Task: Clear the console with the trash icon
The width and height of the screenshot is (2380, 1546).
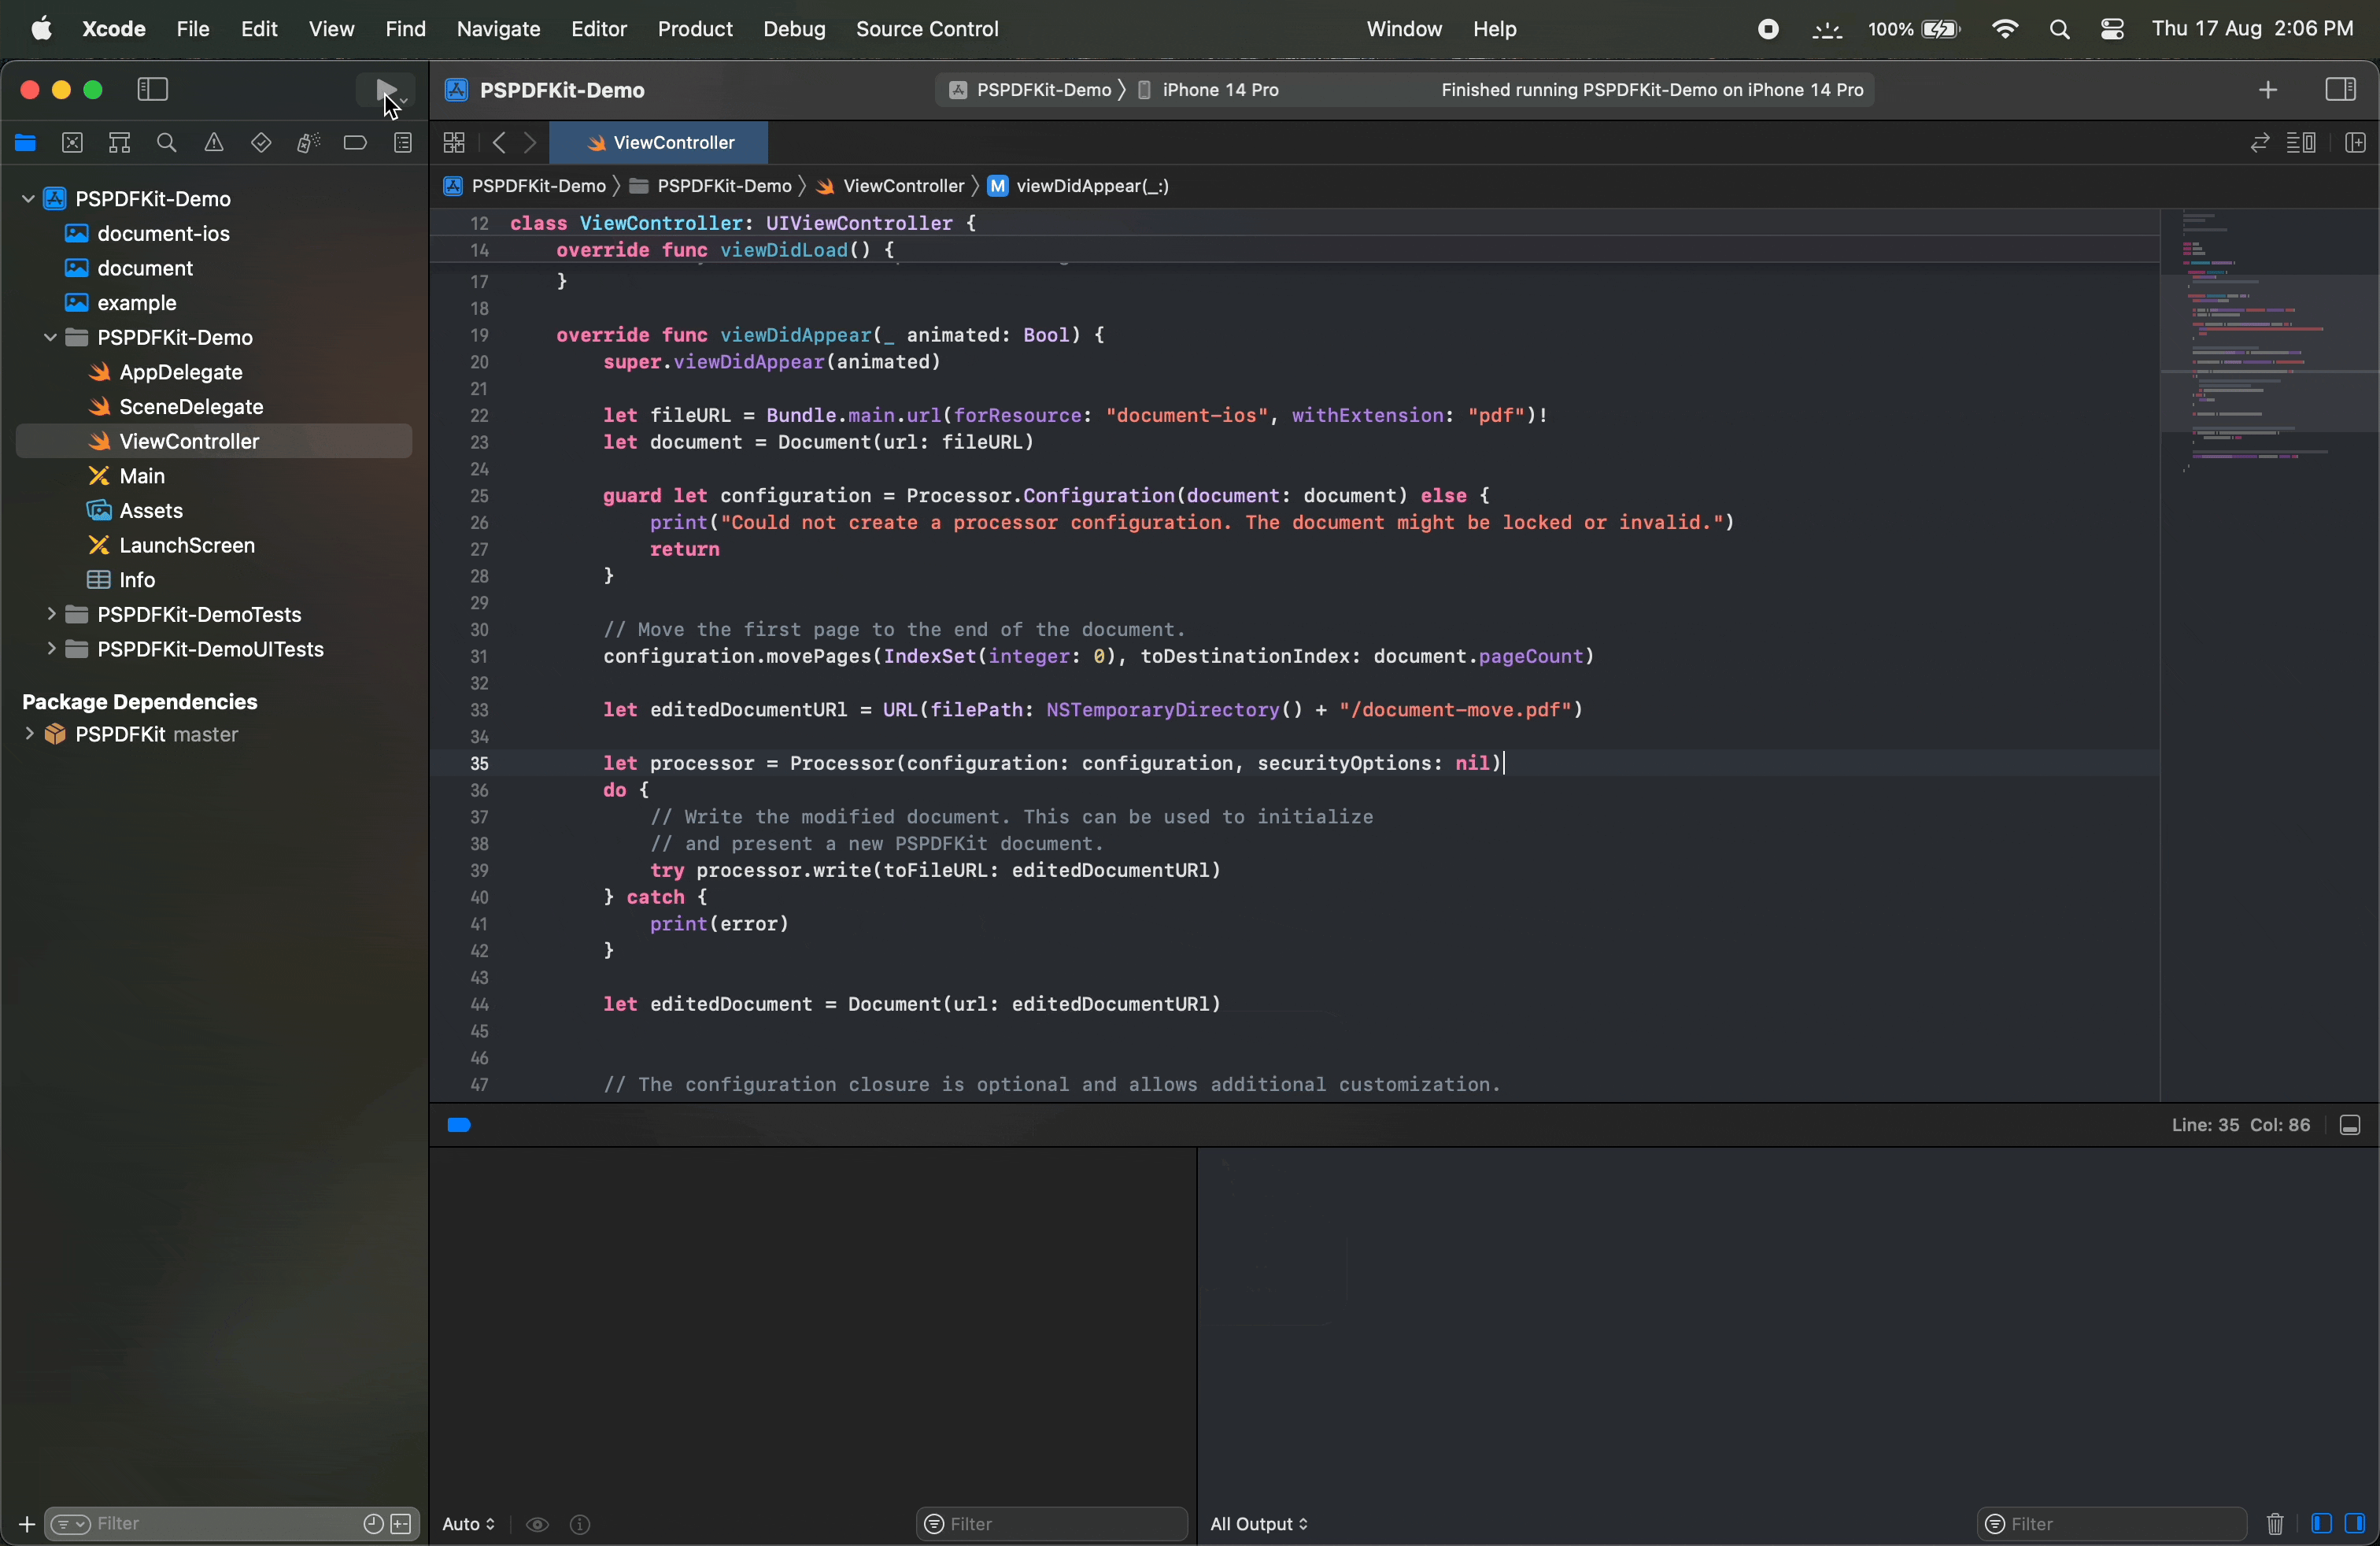Action: pyautogui.click(x=2275, y=1525)
